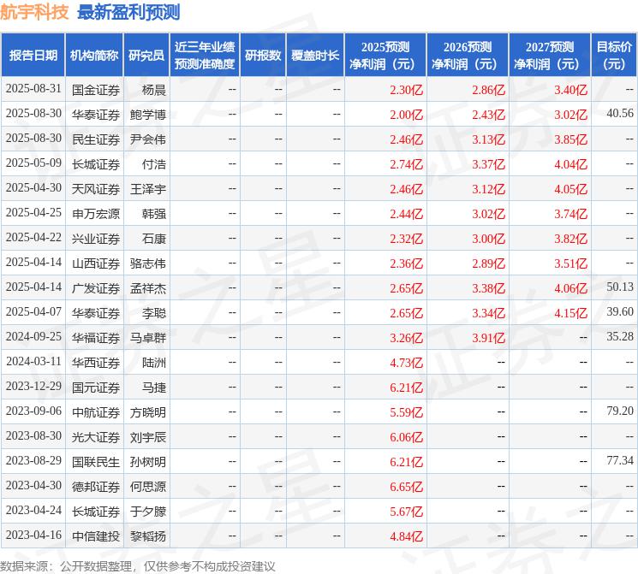The height and width of the screenshot is (574, 638).
Task: Click target price 39.60
Action: 620,311
